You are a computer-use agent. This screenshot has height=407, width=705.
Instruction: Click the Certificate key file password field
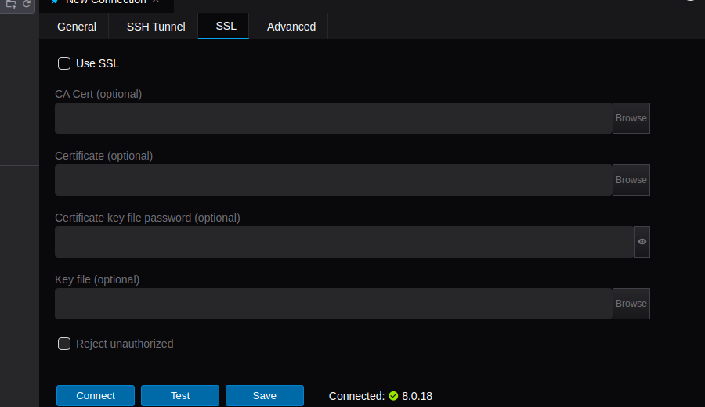[344, 242]
